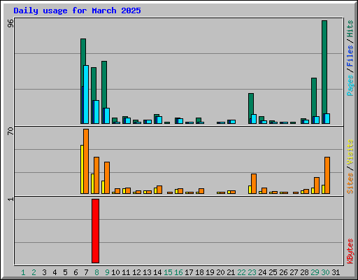Image resolution: width=358 pixels, height=280 pixels.
Task: Click the blue 'Files' legend label
Action: coord(350,55)
